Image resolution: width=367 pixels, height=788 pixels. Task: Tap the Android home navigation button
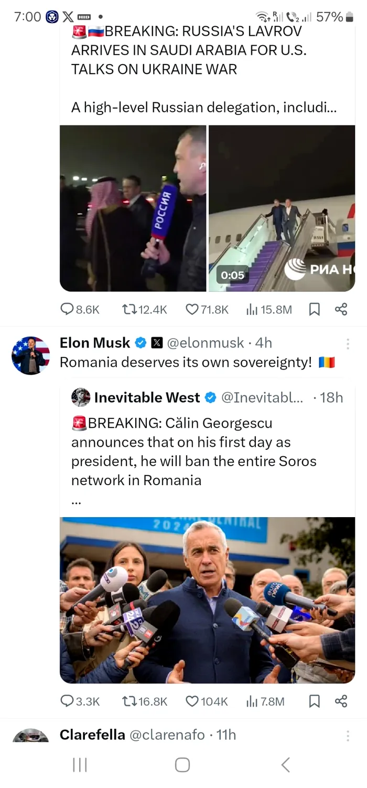tap(182, 765)
